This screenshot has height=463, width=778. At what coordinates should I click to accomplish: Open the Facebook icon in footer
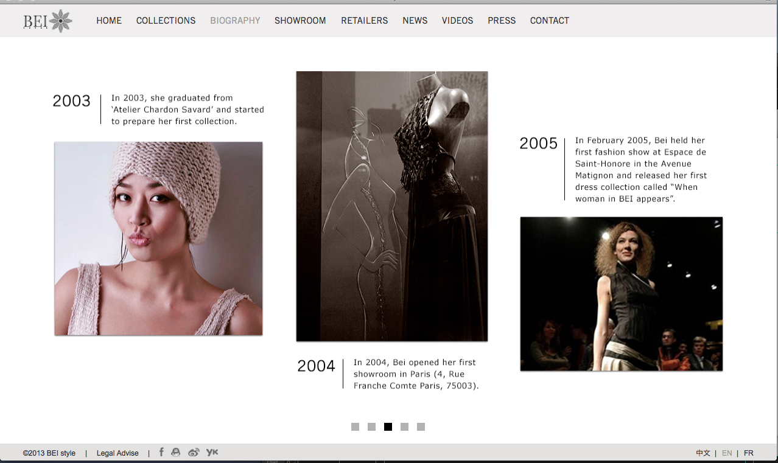point(161,452)
